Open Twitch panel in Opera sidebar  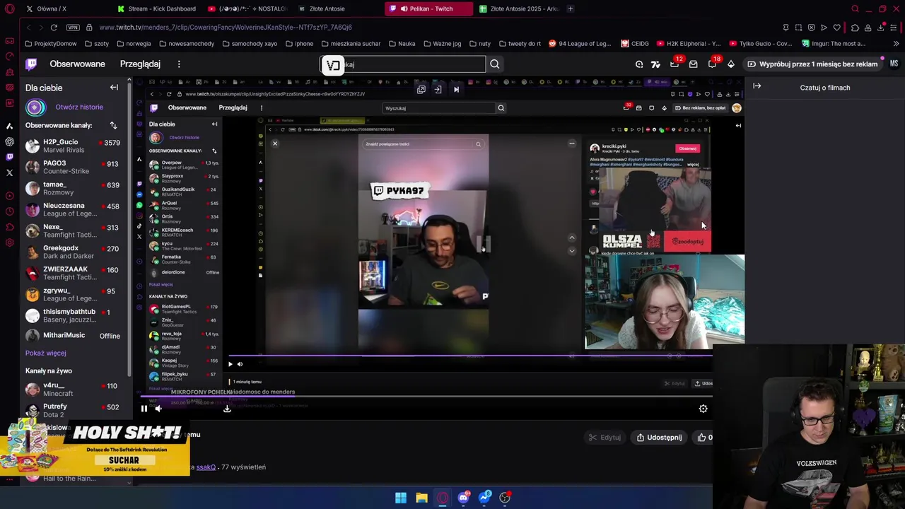(9, 157)
